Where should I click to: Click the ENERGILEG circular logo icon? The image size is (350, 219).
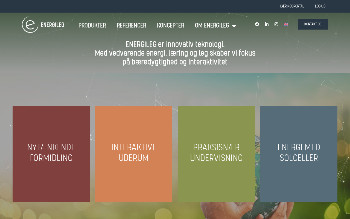pos(30,25)
